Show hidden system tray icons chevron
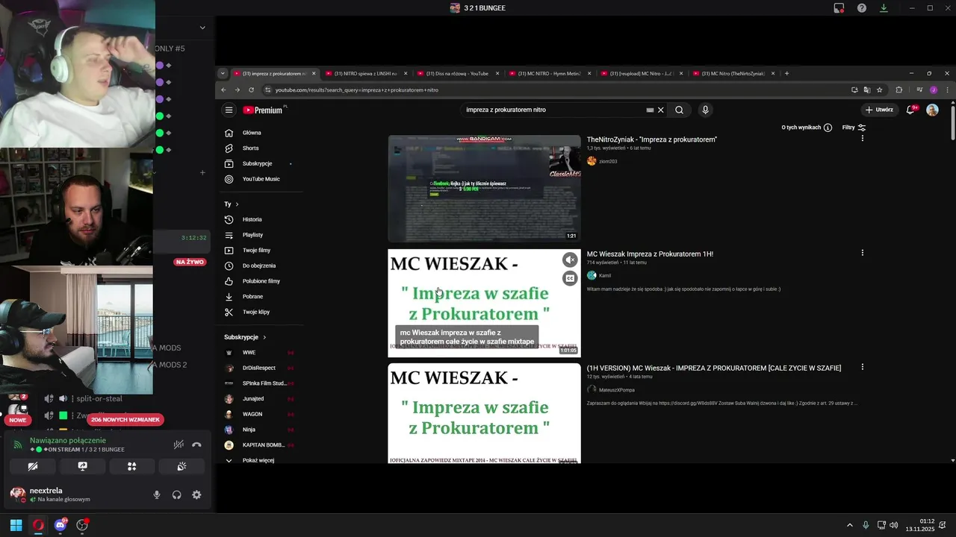This screenshot has width=956, height=537. 849,525
